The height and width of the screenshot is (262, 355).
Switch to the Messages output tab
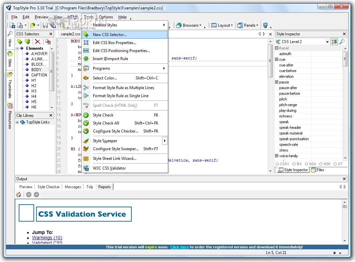pyautogui.click(x=73, y=187)
